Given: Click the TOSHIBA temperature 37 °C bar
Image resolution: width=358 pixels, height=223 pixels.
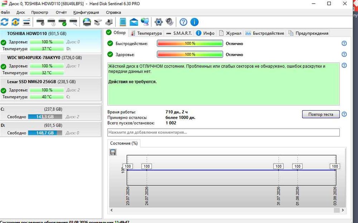Looking at the screenshot, I should coord(47,49).
